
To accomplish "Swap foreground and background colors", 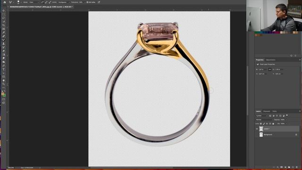I will [x=5, y=91].
